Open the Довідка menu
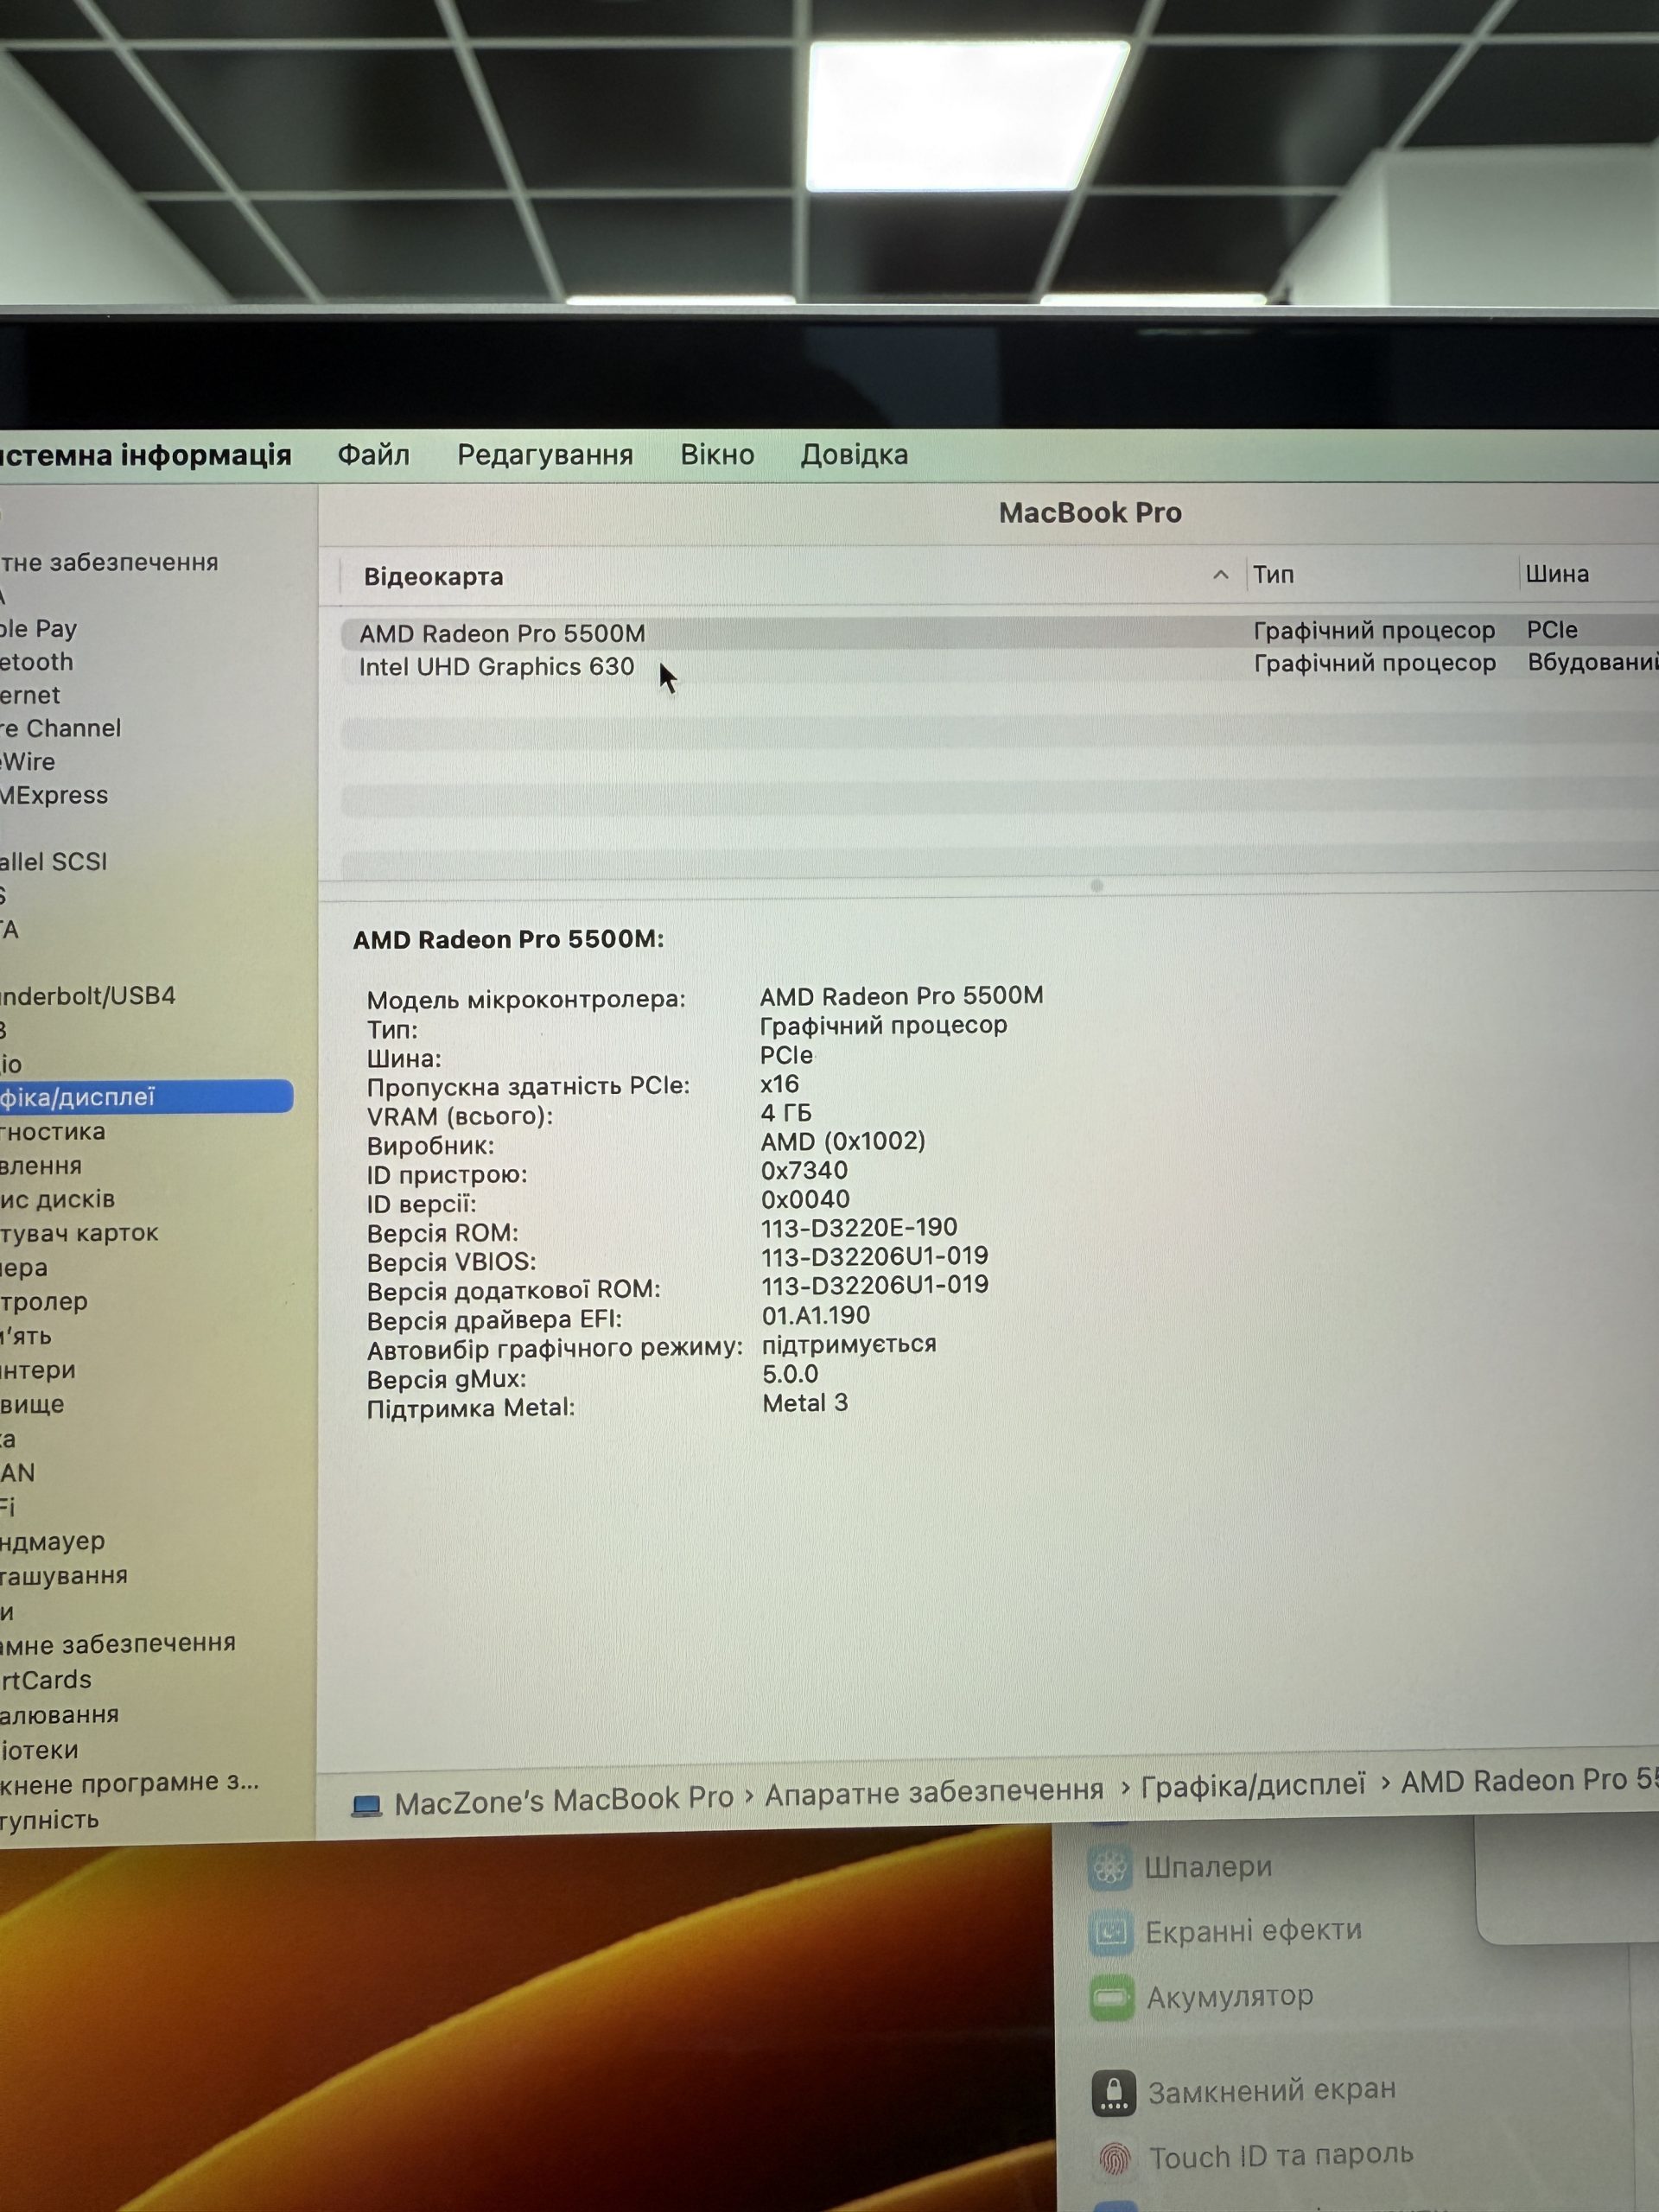The width and height of the screenshot is (1659, 2212). pos(854,455)
